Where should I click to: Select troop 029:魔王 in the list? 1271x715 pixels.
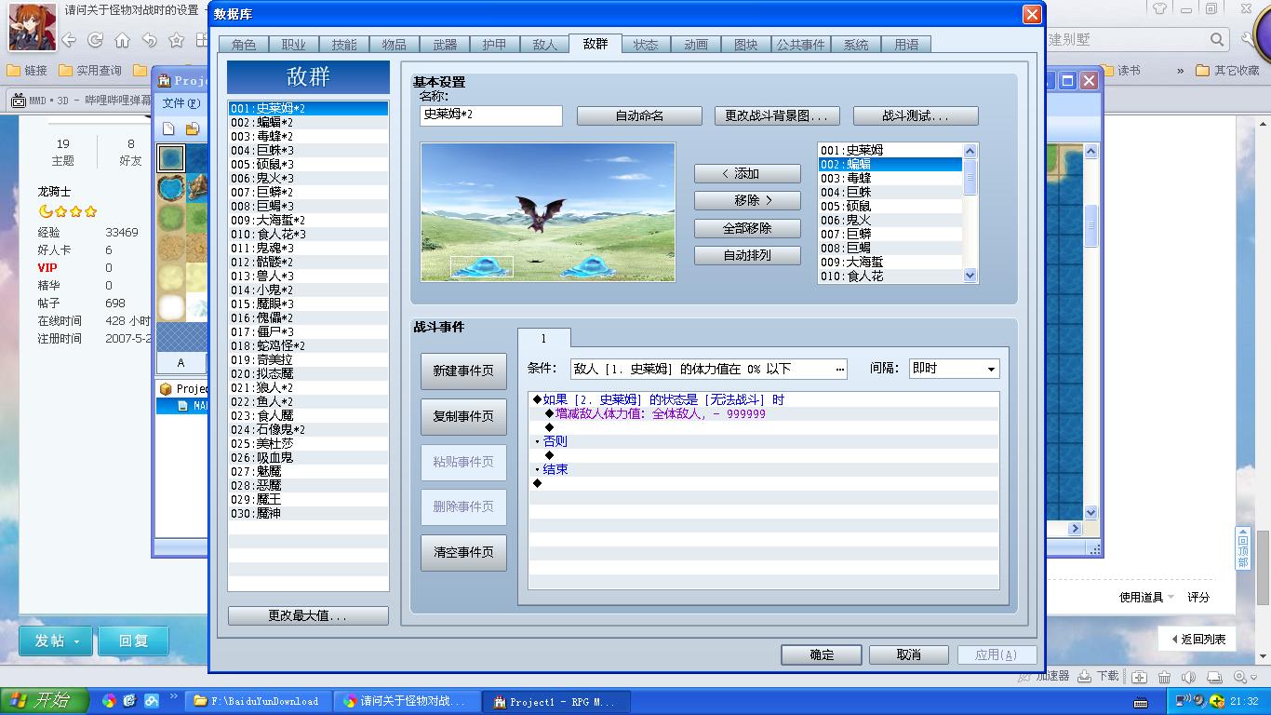point(308,500)
